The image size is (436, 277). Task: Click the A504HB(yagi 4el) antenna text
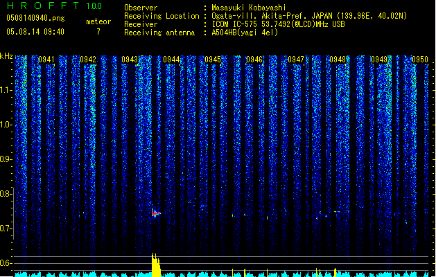pyautogui.click(x=245, y=33)
